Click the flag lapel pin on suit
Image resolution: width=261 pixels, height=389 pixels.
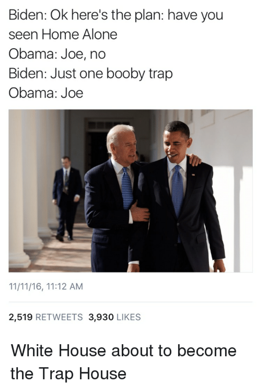click(194, 175)
